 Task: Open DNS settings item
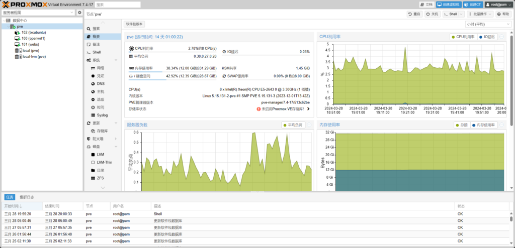103,84
